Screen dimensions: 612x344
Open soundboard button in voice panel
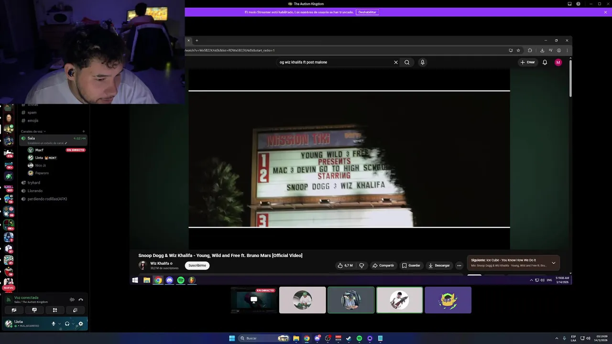(x=75, y=310)
